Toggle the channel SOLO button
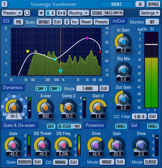The image size is (162, 168). pyautogui.click(x=107, y=13)
